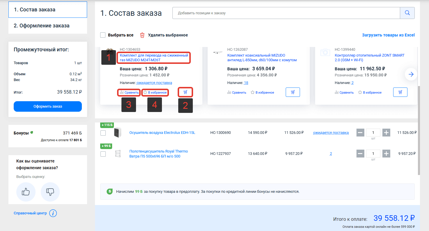Screen dimensions: 429x231
Task: Click article code НС-1227937
Action: tap(220, 154)
